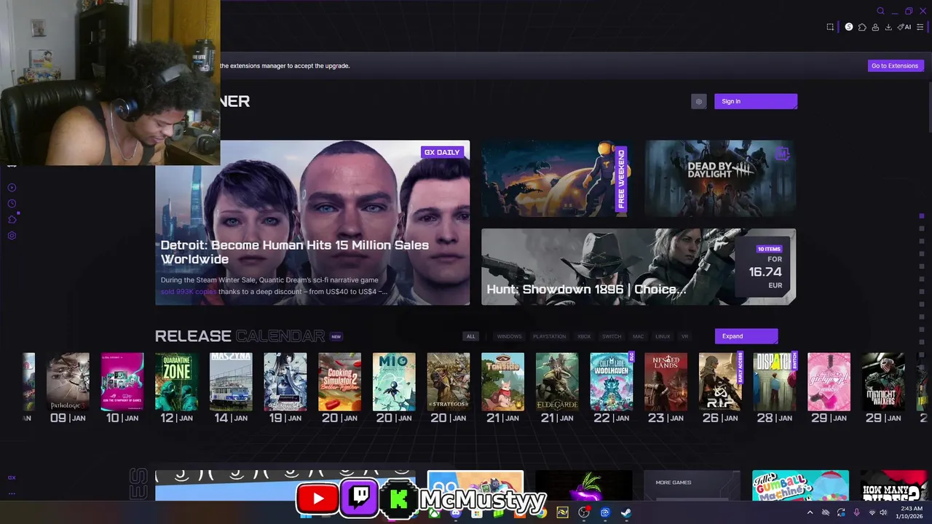Select the VR platform filter
The width and height of the screenshot is (932, 524).
pos(684,336)
